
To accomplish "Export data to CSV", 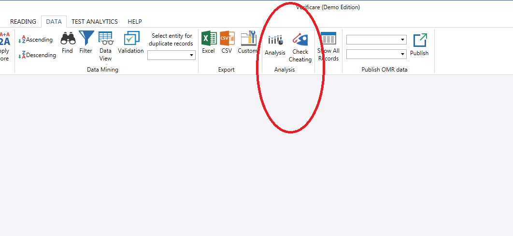I will [x=227, y=43].
